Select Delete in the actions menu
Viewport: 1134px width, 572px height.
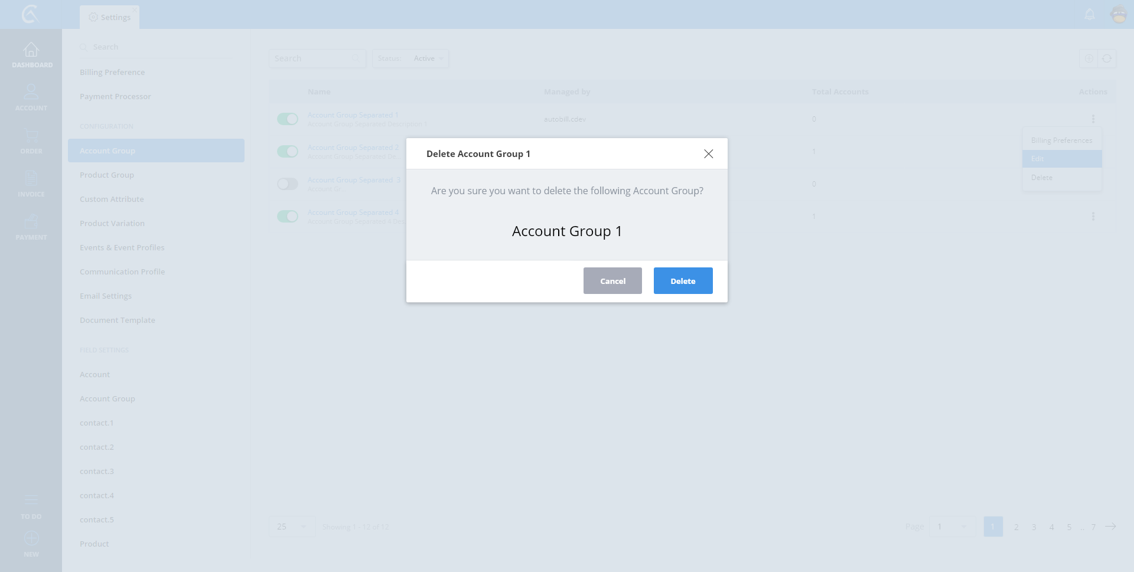click(x=1042, y=178)
